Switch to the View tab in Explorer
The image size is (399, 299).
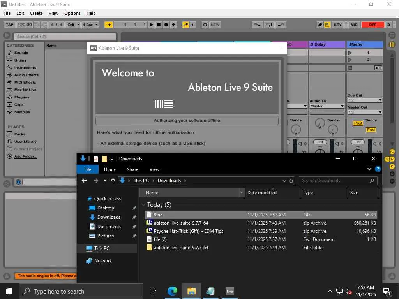pos(154,169)
